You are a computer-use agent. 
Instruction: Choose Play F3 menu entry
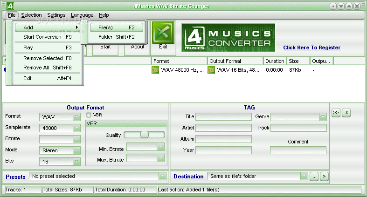[x=48, y=48]
